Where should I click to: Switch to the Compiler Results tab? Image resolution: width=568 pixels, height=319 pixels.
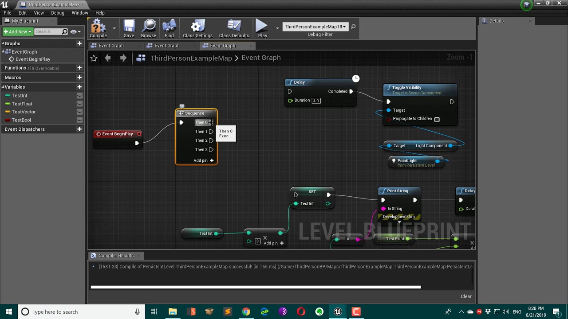pyautogui.click(x=115, y=256)
